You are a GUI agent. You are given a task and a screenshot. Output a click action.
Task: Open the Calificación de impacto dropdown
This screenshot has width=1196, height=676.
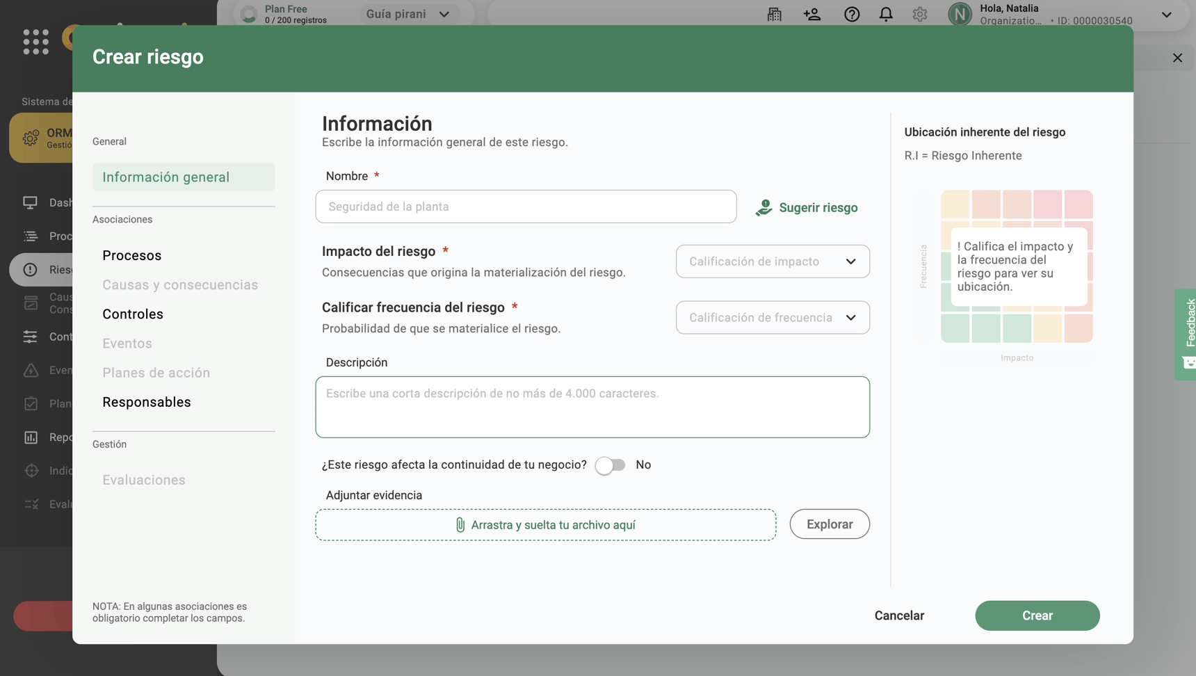(772, 261)
